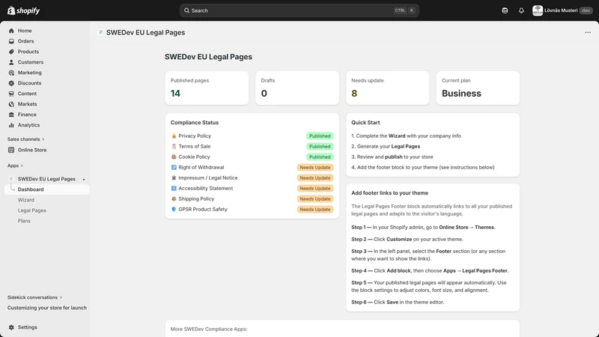Click the Cookie Policy row text
Screen dimensions: 599x337
click(x=194, y=157)
